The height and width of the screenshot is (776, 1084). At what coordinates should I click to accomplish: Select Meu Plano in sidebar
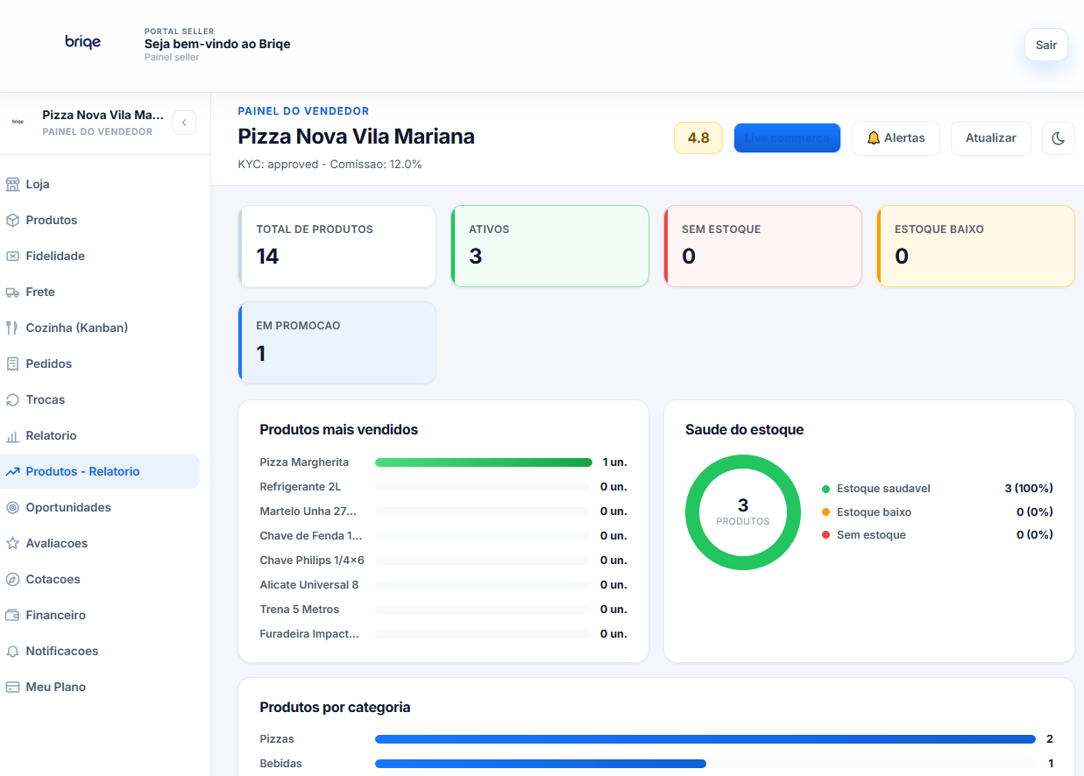coord(100,687)
